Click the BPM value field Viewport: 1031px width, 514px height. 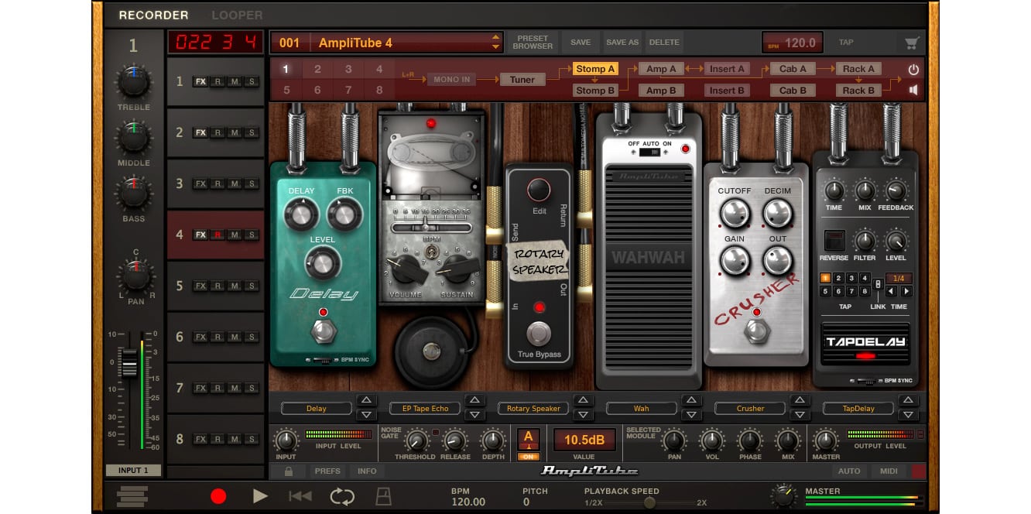point(793,42)
